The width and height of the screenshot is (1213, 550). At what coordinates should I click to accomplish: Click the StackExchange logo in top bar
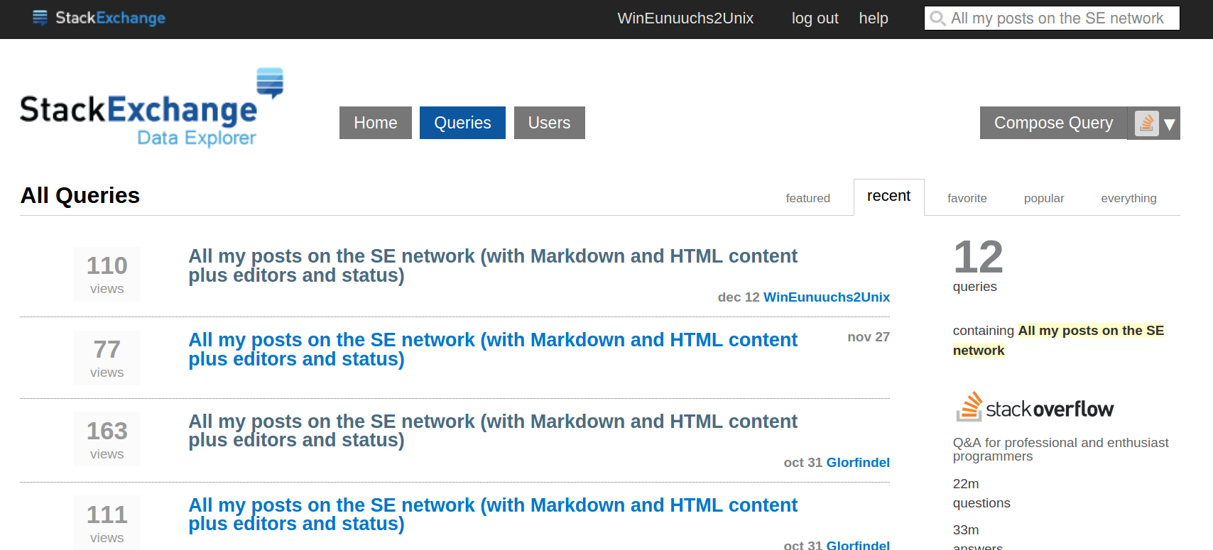click(x=99, y=18)
